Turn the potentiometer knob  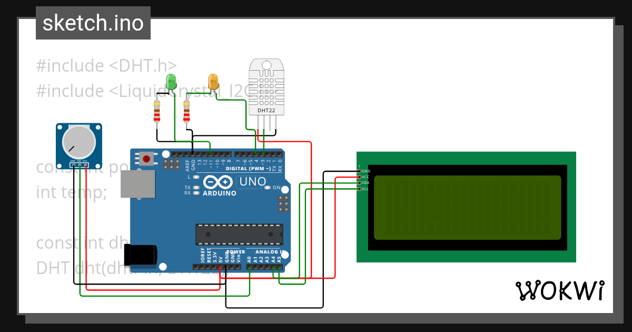coord(78,141)
